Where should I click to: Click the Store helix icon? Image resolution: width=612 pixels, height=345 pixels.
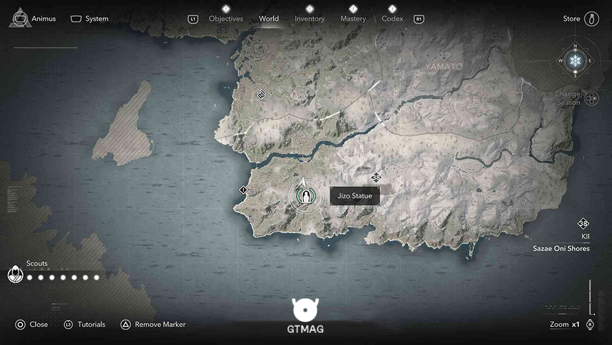(x=591, y=18)
